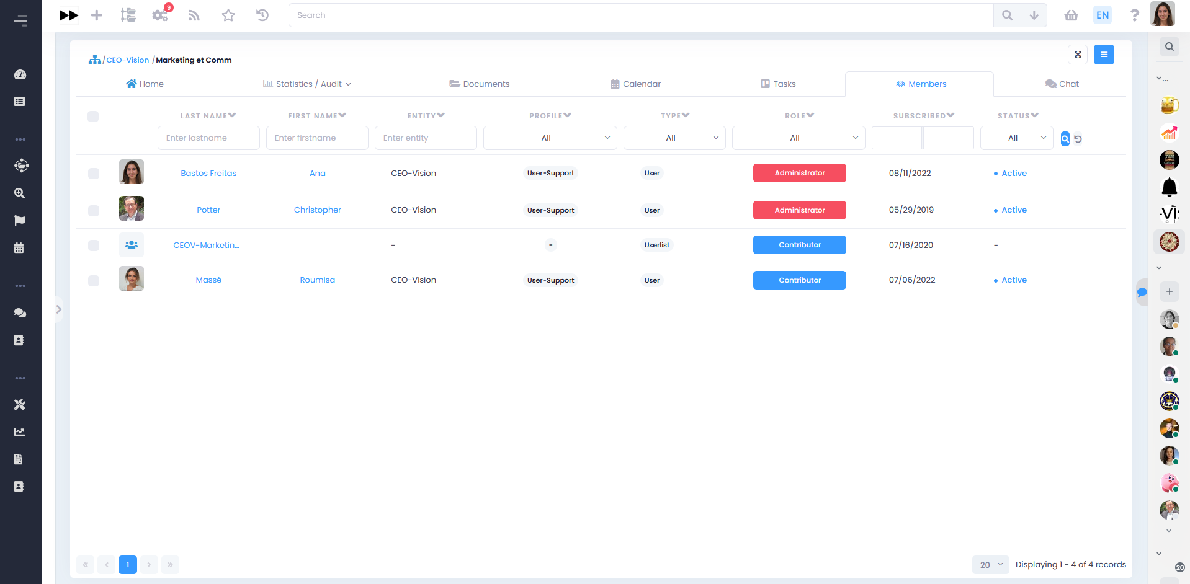Image resolution: width=1190 pixels, height=584 pixels.
Task: Open the settings gears with notification badge
Action: point(160,15)
